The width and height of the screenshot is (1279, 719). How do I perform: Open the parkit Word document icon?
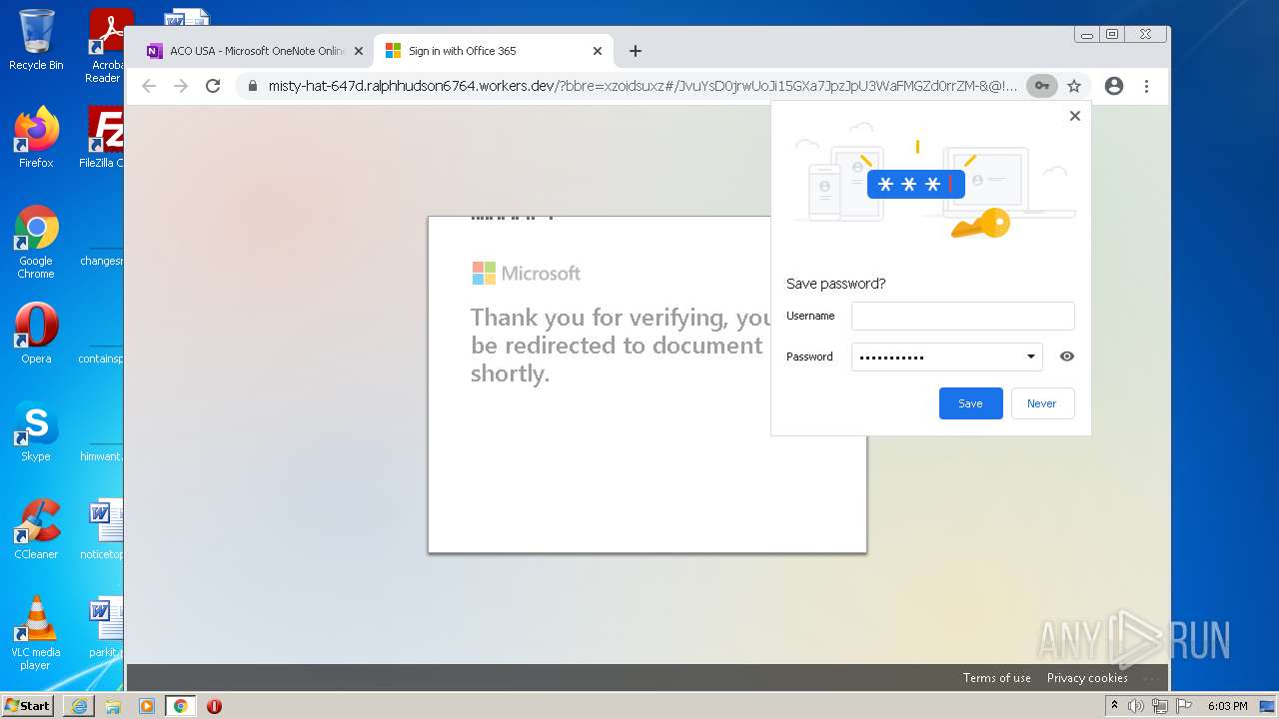[106, 627]
